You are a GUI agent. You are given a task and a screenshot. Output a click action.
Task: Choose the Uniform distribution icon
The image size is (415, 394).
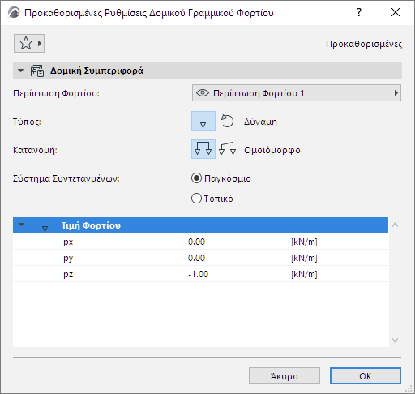[203, 149]
